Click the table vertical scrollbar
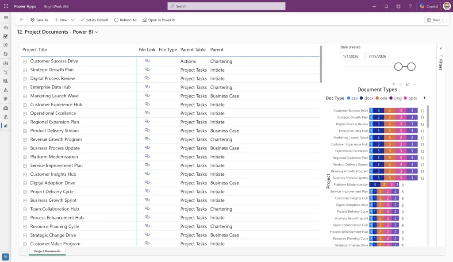The height and width of the screenshot is (262, 453). [x=321, y=64]
